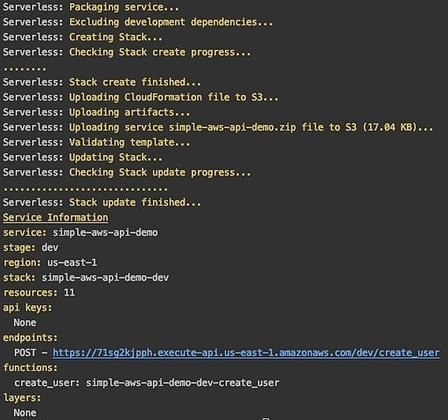Viewport: 448px width, 420px height.
Task: Click the 'resources: 11' line
Action: (38, 293)
